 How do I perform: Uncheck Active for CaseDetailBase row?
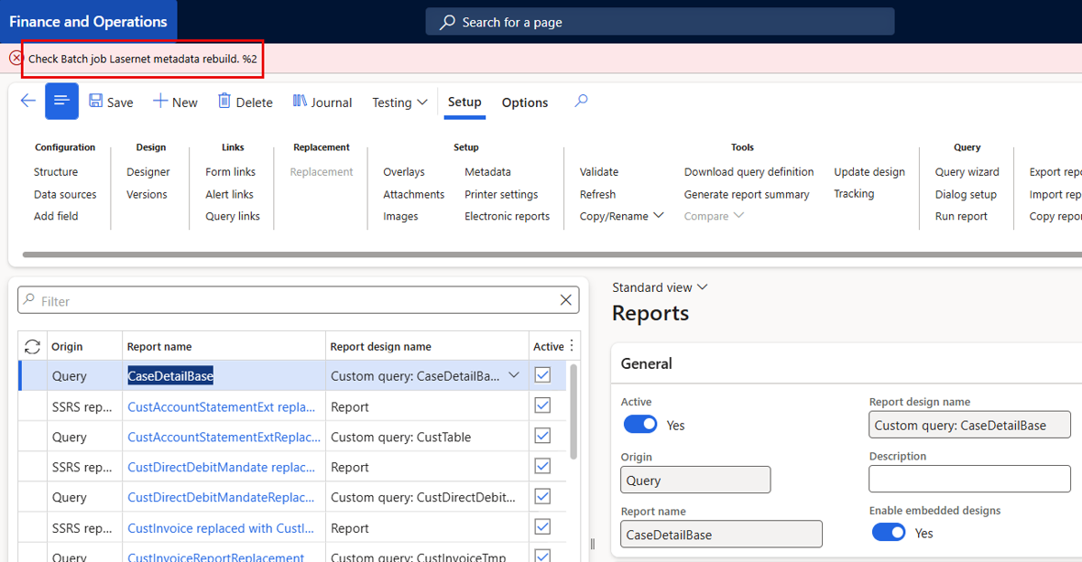point(542,375)
